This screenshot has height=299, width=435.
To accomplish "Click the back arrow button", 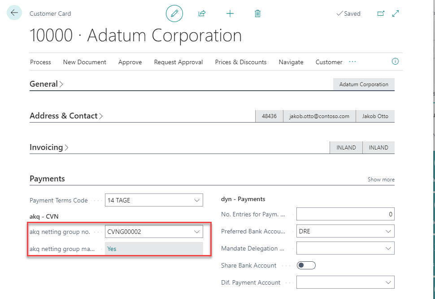I will [14, 13].
